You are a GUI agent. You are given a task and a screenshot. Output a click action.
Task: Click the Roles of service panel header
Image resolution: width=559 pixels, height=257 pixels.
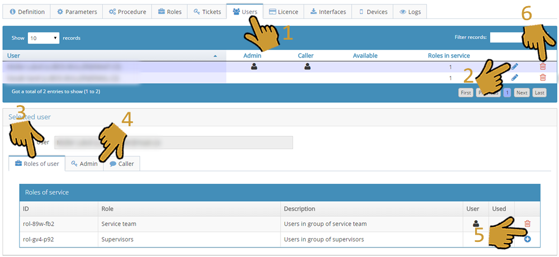click(x=280, y=193)
